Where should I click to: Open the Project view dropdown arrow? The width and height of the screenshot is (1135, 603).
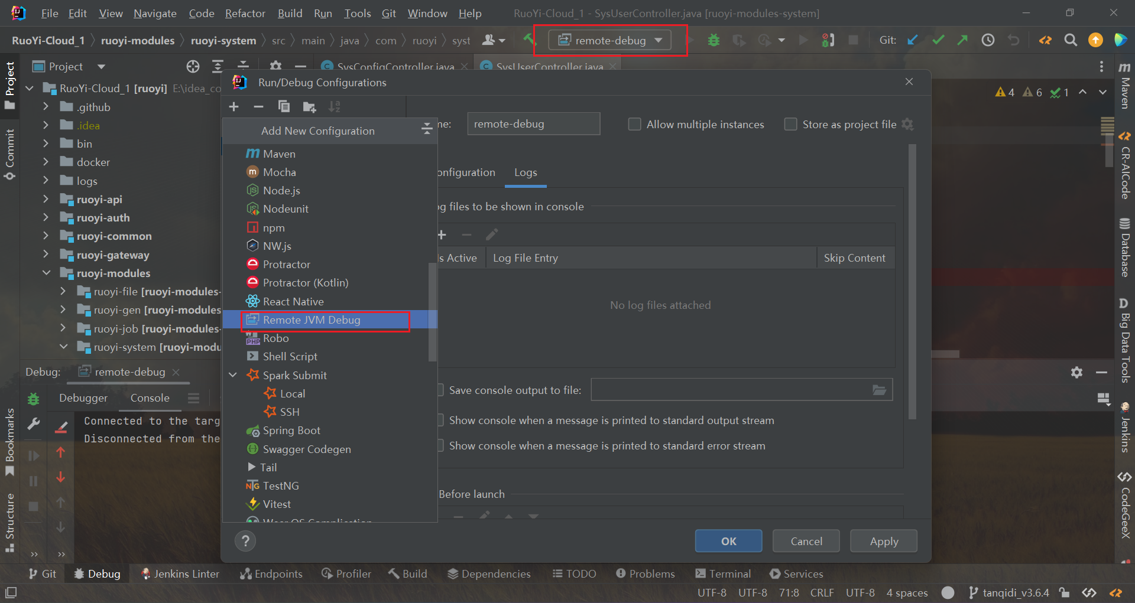pos(101,67)
